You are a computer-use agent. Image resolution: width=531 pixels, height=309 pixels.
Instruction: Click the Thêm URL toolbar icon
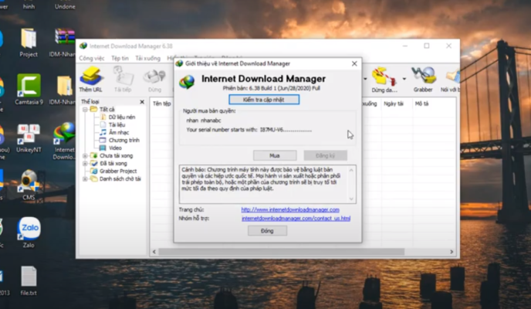[90, 80]
